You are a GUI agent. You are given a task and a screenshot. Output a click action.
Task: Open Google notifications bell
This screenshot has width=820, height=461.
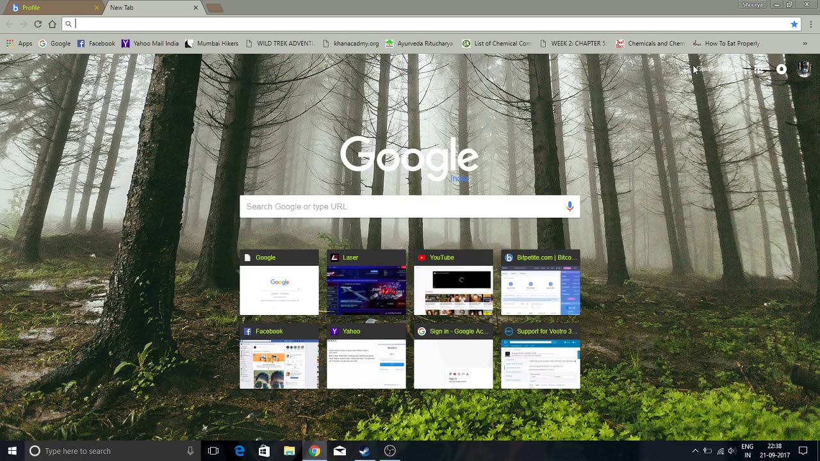click(782, 69)
